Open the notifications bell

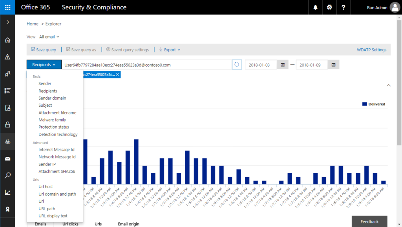pos(315,7)
